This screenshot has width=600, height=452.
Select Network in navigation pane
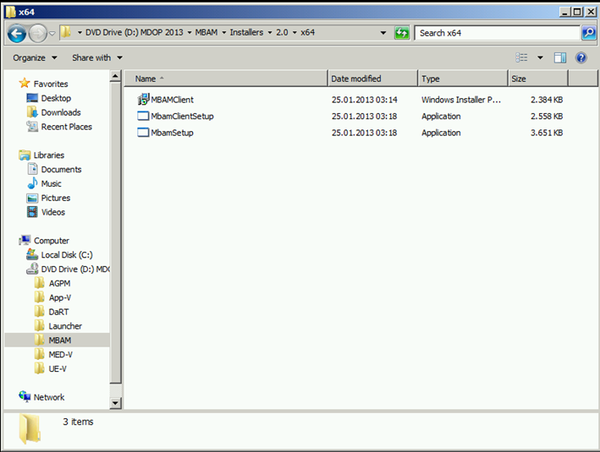pyautogui.click(x=49, y=397)
